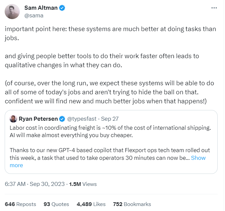Open the three-dot more options menu
Viewport: 225px width, 211px height.
pos(214,8)
